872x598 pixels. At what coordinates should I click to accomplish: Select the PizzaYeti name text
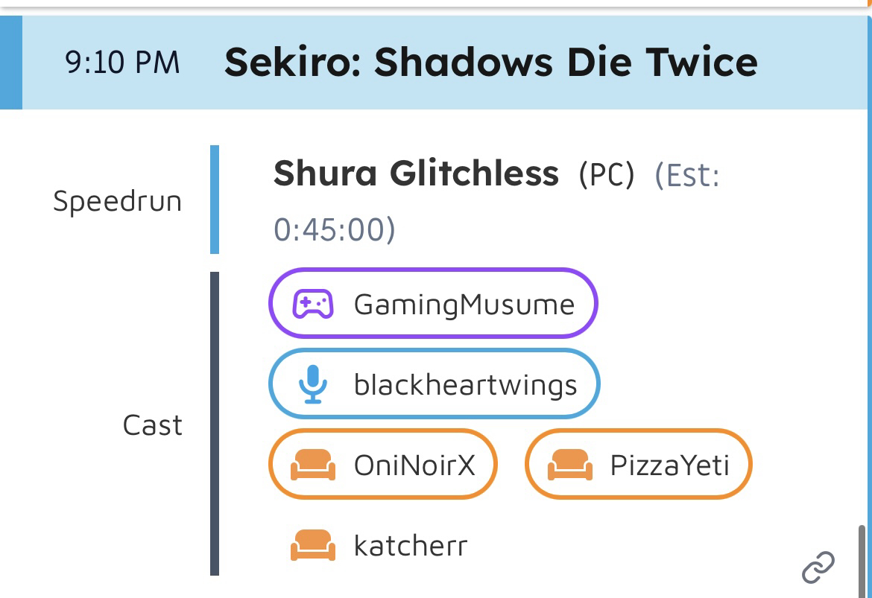click(x=669, y=465)
